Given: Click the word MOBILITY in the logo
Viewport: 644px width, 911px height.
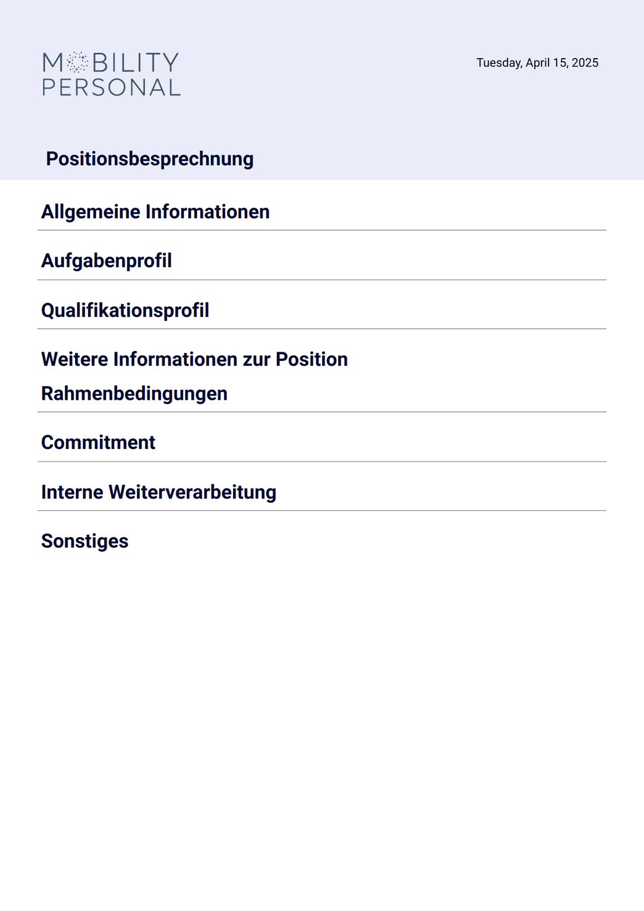Looking at the screenshot, I should [x=111, y=62].
